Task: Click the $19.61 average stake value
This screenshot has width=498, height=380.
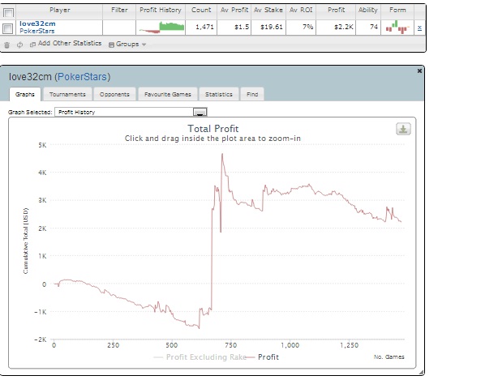Action: click(x=271, y=27)
